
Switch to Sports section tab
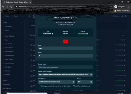[15, 16]
